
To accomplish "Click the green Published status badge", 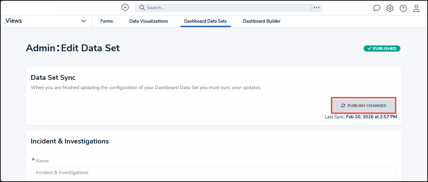I will click(382, 49).
